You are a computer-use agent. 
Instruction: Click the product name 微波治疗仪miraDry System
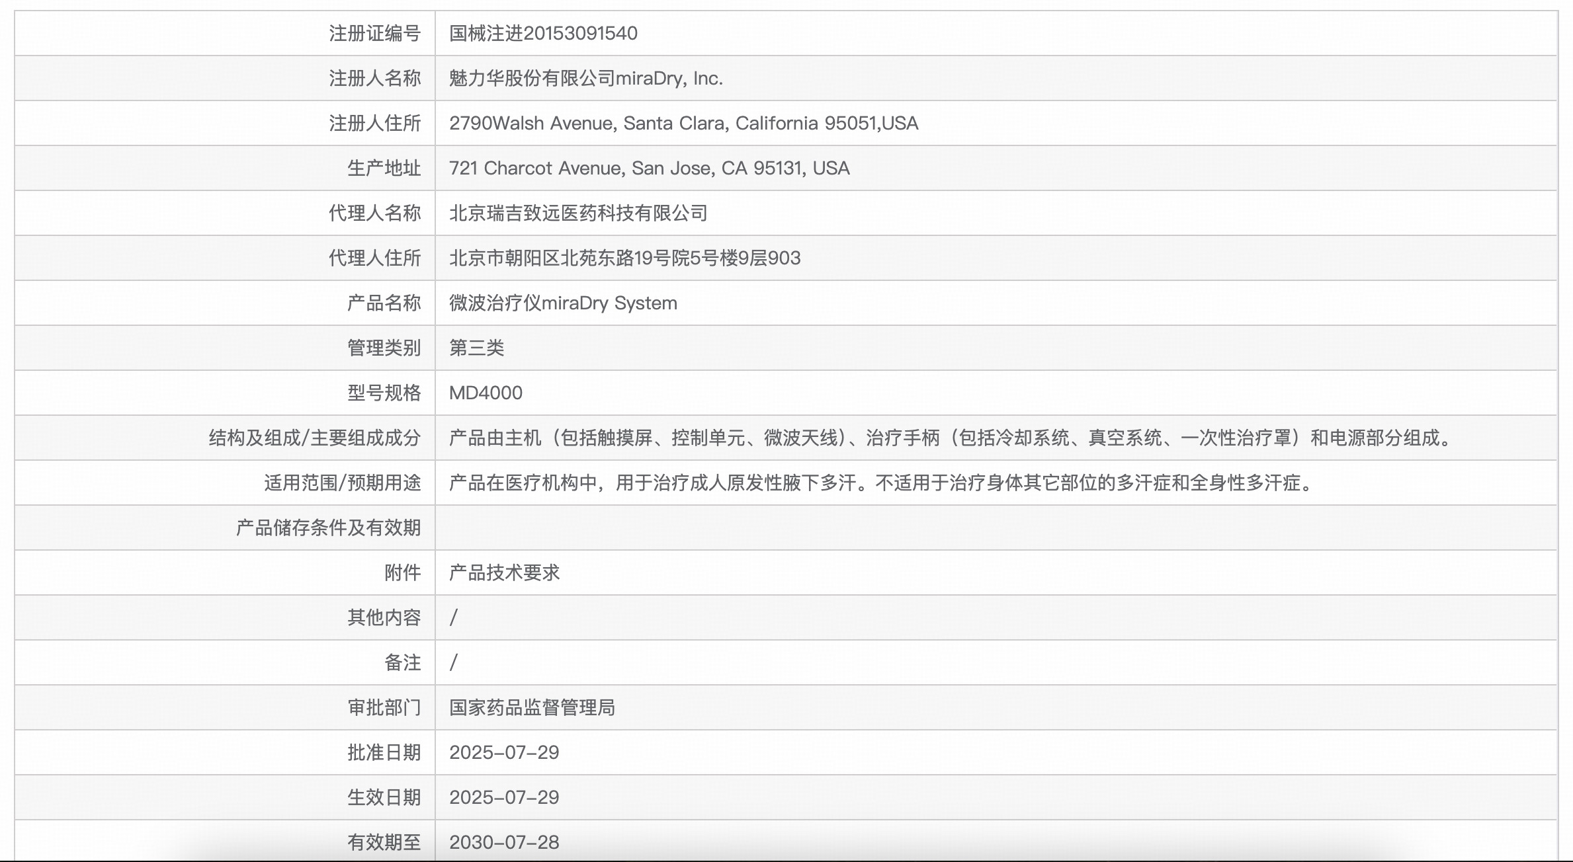(563, 303)
